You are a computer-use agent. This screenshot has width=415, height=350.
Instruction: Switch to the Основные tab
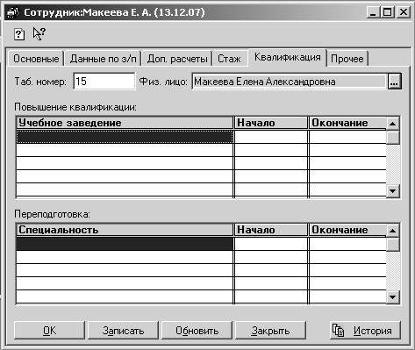(x=36, y=59)
